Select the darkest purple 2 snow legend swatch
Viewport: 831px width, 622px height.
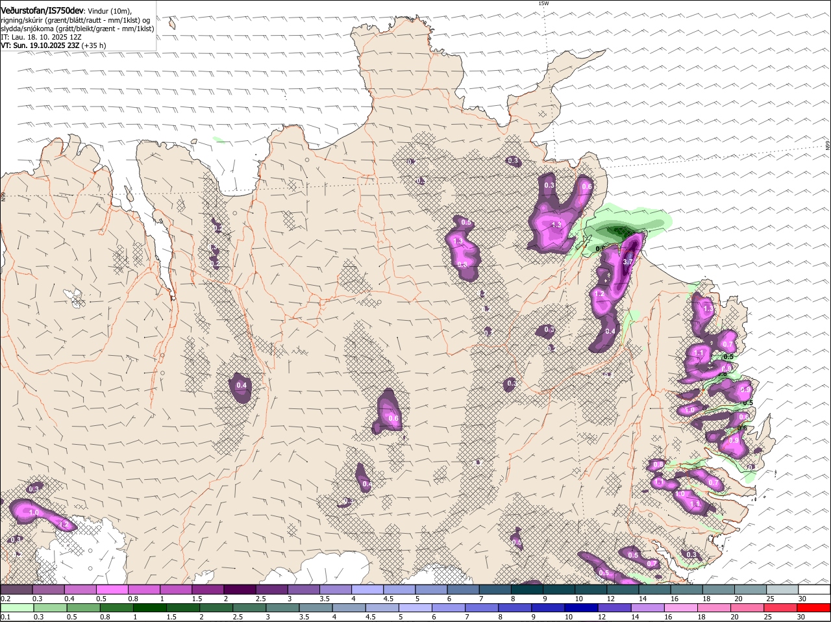[x=240, y=590]
